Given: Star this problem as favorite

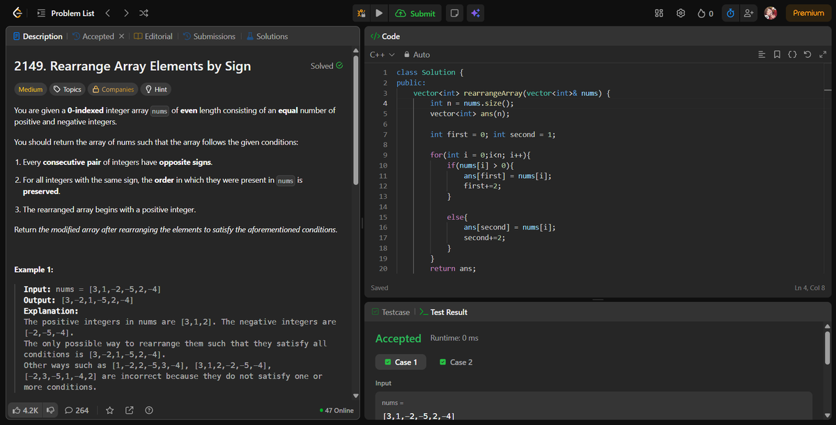Looking at the screenshot, I should pos(110,410).
